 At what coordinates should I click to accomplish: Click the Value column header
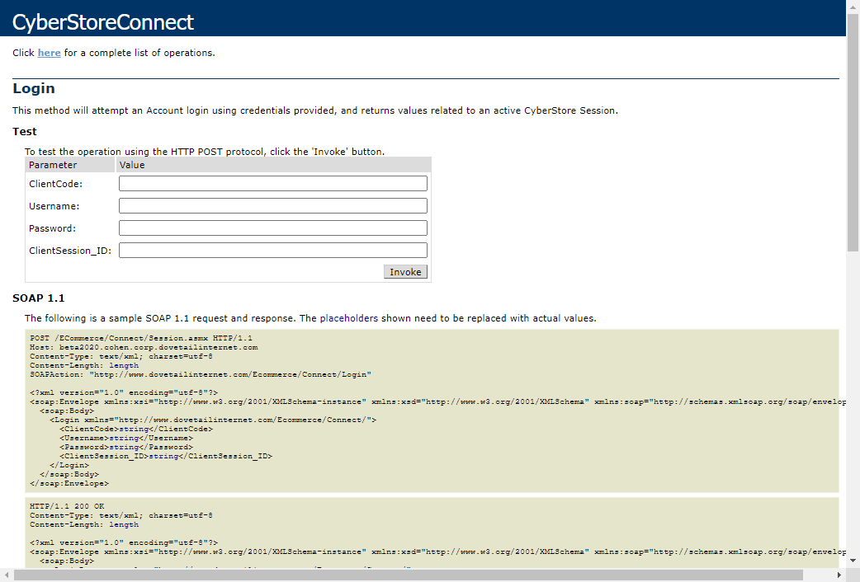[x=132, y=165]
